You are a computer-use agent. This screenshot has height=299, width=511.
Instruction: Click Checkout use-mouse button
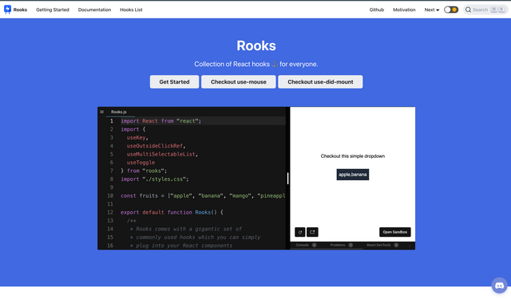[x=238, y=82]
